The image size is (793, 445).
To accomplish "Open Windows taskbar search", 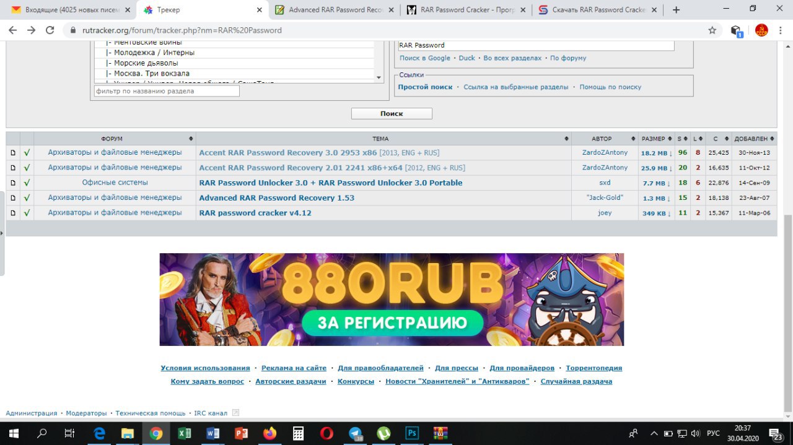I will point(42,433).
